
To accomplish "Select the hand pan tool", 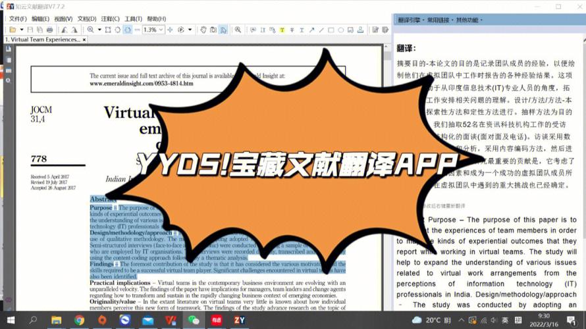I will click(203, 30).
